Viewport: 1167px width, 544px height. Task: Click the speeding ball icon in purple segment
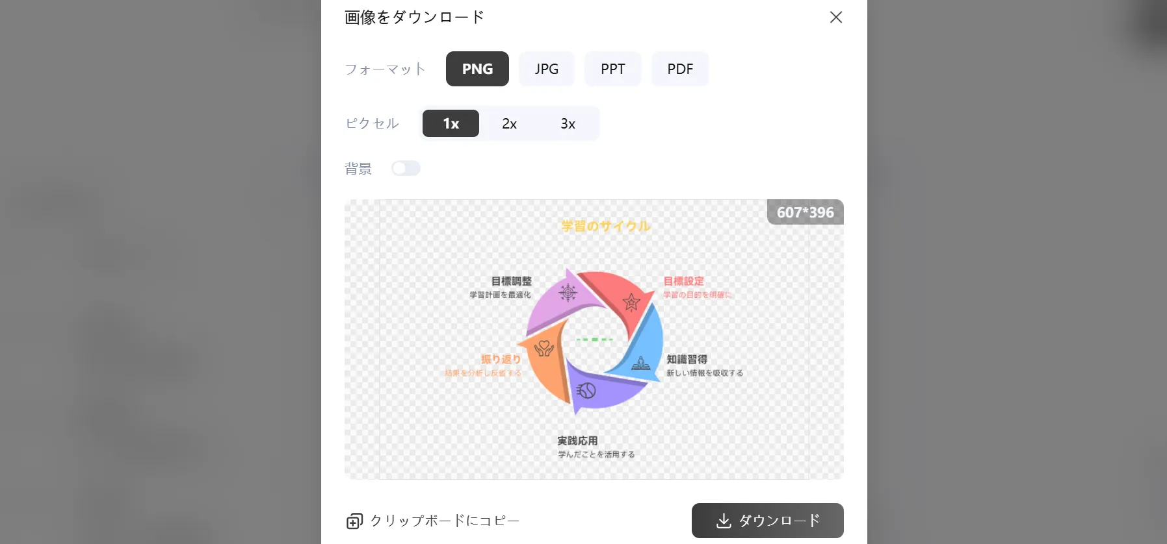[586, 390]
